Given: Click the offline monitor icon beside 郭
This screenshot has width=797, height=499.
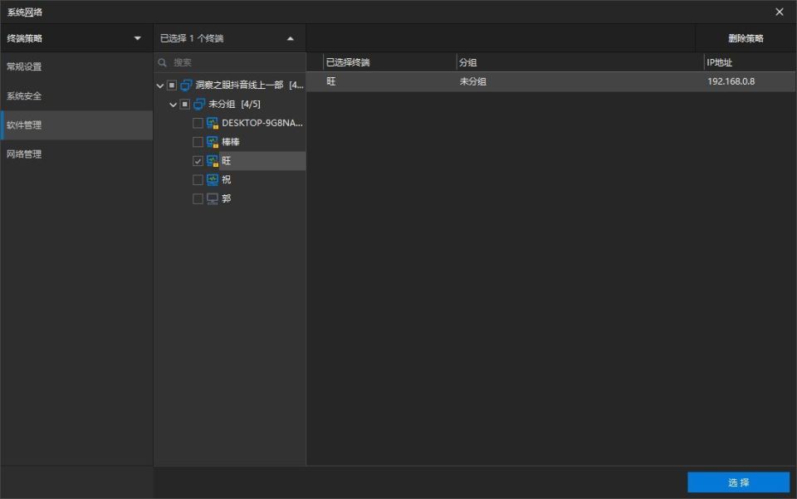Looking at the screenshot, I should point(213,198).
